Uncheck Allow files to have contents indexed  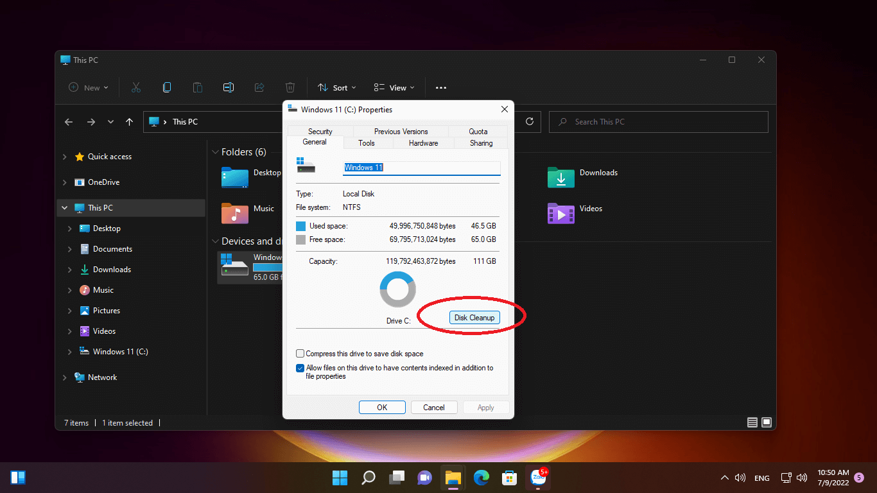(x=300, y=368)
